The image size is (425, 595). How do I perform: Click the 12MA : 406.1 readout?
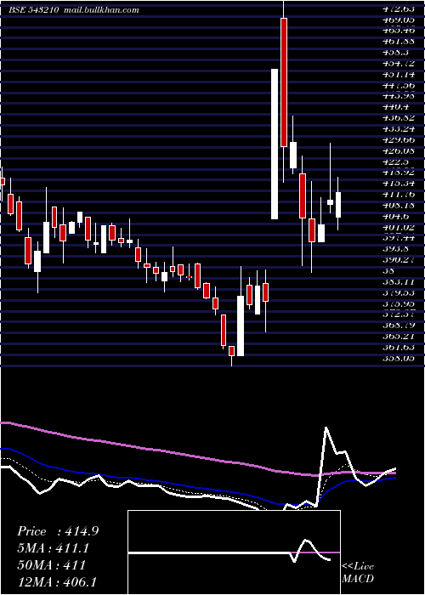pyautogui.click(x=57, y=582)
